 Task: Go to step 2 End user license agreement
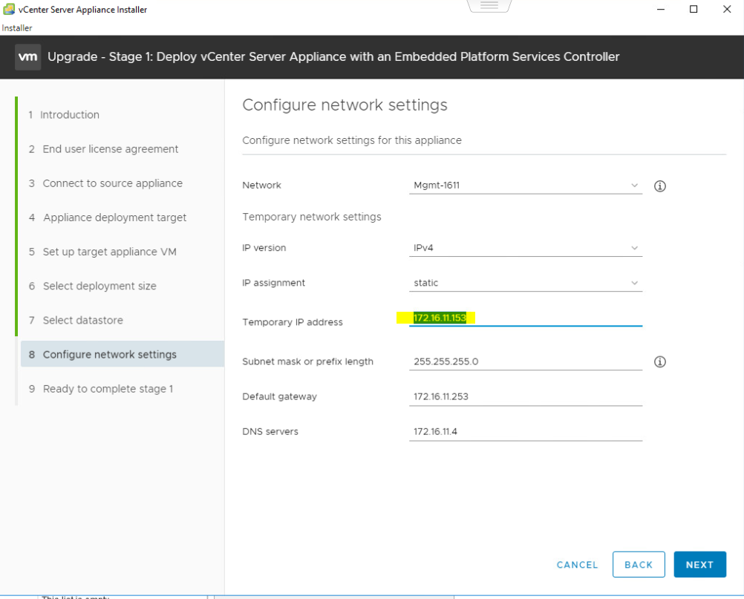point(103,149)
